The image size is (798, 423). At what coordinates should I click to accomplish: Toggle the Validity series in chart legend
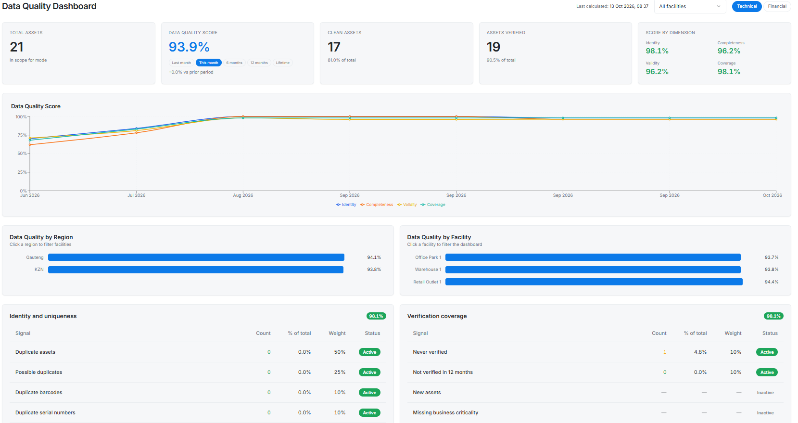[407, 205]
